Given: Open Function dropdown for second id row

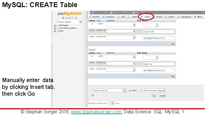Looking at the screenshot, I should click(121, 57).
